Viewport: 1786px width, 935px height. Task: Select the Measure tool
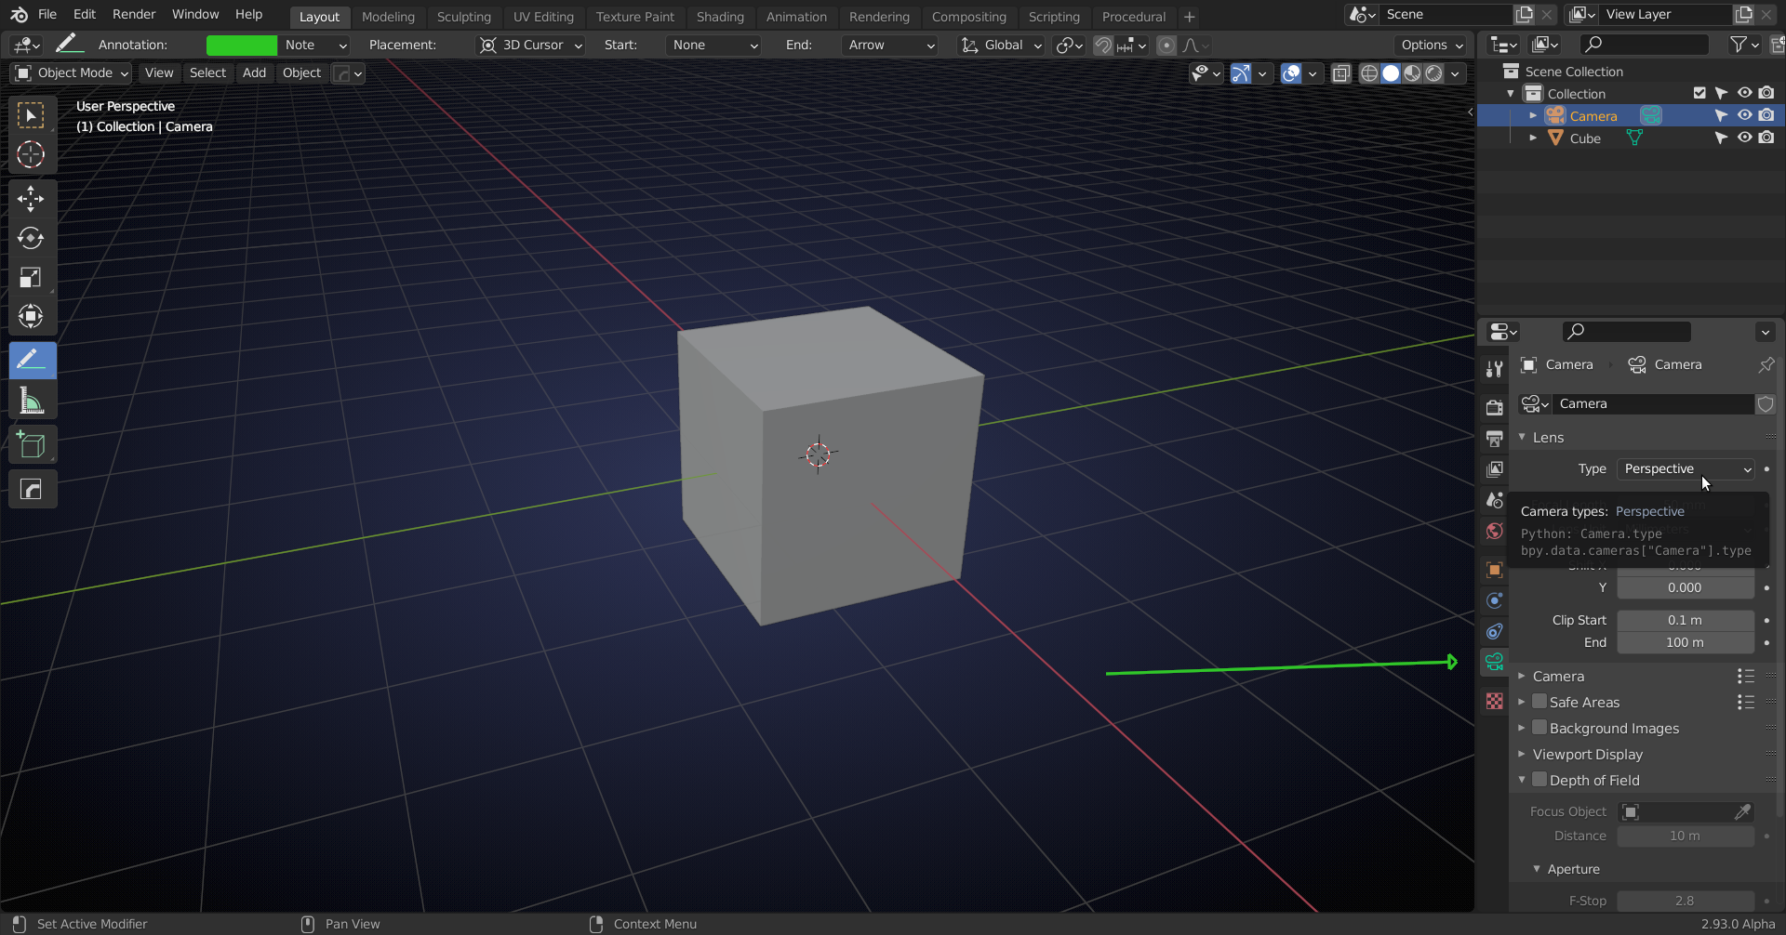point(31,401)
